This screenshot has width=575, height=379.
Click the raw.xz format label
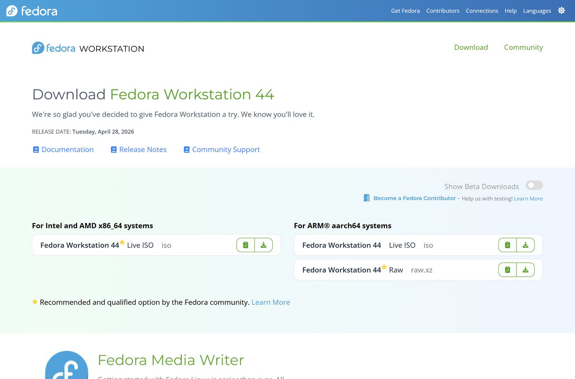422,270
